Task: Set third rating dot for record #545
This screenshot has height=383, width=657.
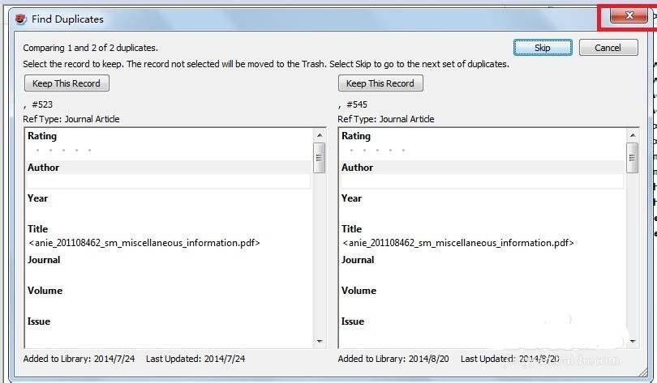Action: tap(377, 151)
